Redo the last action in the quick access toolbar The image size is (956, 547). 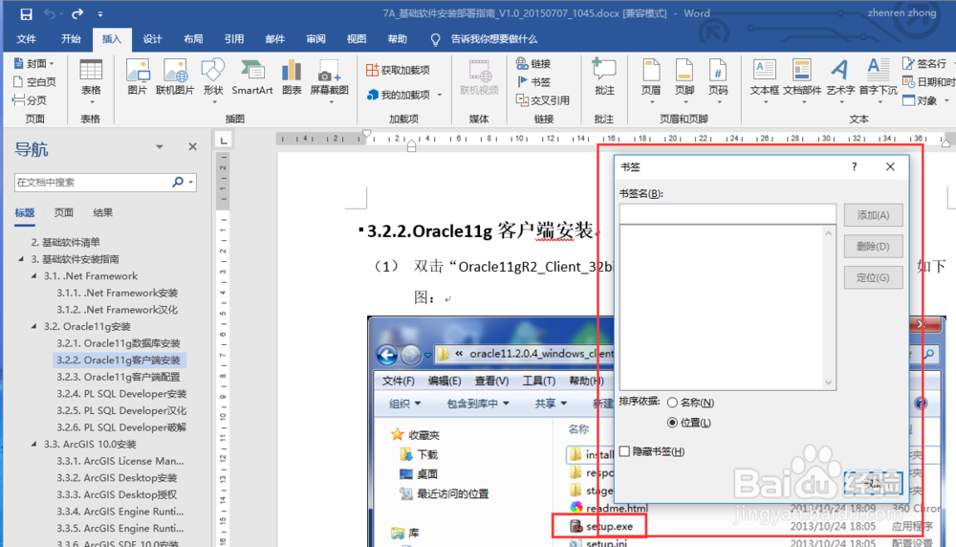[x=76, y=13]
